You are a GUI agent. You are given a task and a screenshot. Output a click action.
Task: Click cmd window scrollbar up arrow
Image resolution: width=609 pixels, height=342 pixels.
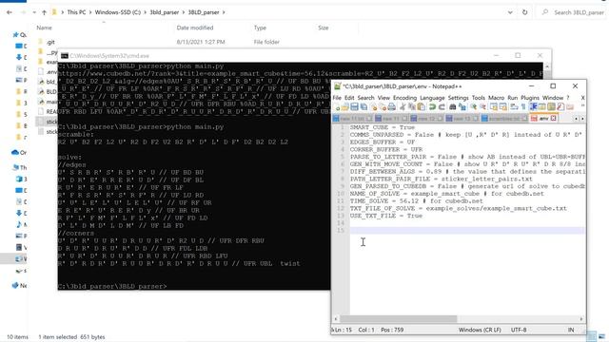click(x=547, y=66)
